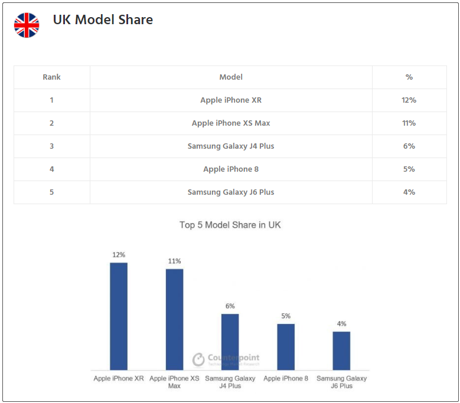Click the 12% value in the table

(409, 100)
